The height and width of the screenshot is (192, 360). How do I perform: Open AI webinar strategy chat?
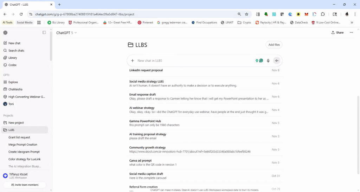tap(205, 110)
